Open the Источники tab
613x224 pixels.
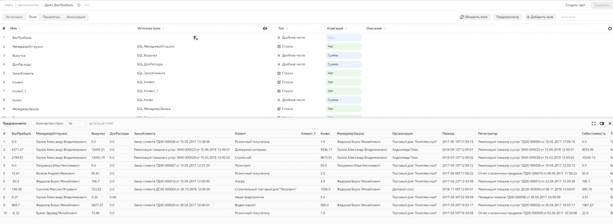pyautogui.click(x=14, y=17)
